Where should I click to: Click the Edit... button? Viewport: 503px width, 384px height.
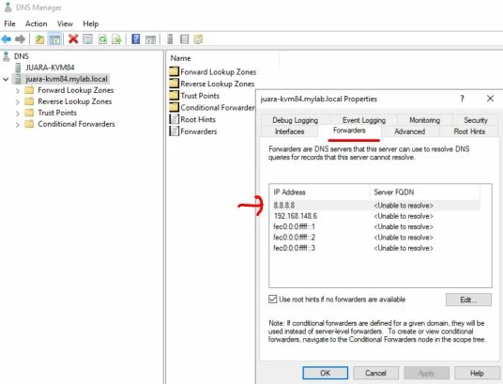468,300
